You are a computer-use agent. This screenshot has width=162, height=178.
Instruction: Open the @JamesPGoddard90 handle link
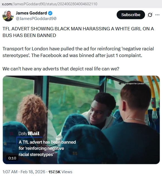[36, 19]
